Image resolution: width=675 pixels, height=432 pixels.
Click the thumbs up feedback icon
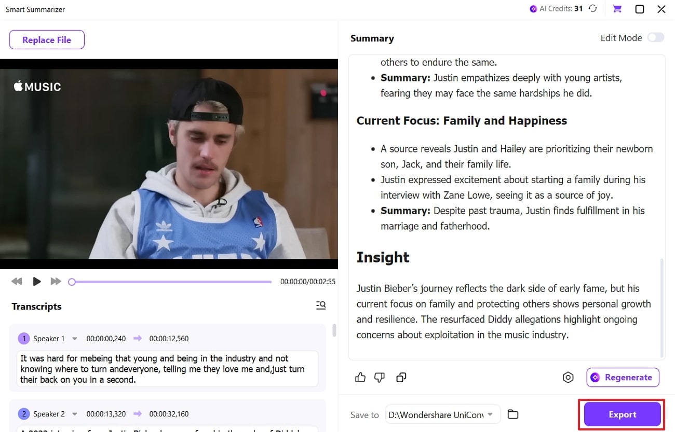pos(360,377)
